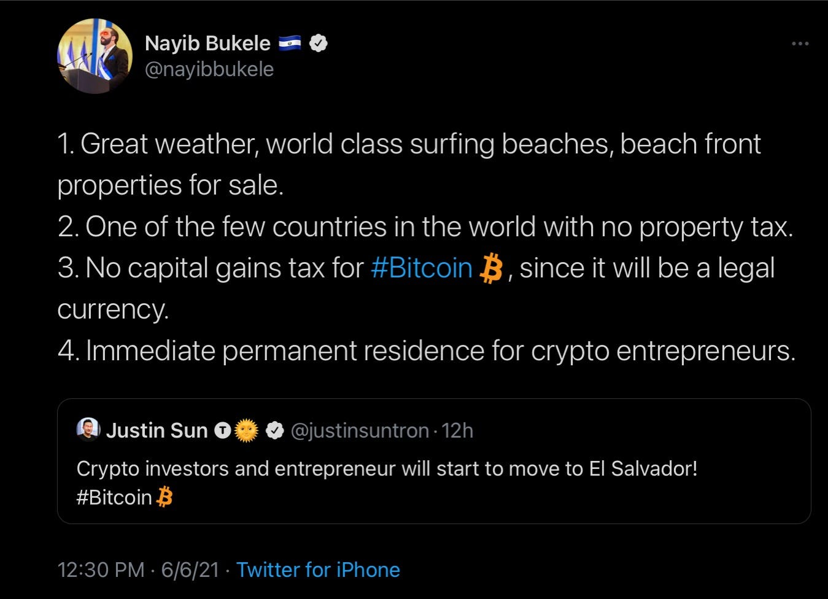828x599 pixels.
Task: Click the verified badge beside Justin Sun
Action: point(274,430)
